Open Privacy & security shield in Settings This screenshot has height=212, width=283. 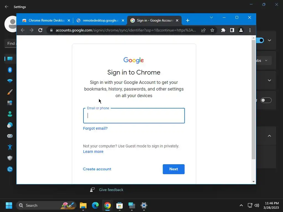pyautogui.click(x=10, y=158)
